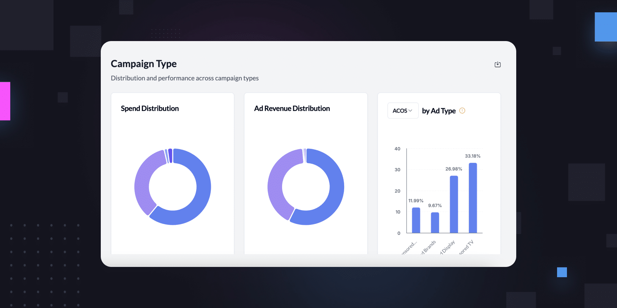The height and width of the screenshot is (308, 617).
Task: Open the ACOS metric dropdown
Action: coord(403,111)
